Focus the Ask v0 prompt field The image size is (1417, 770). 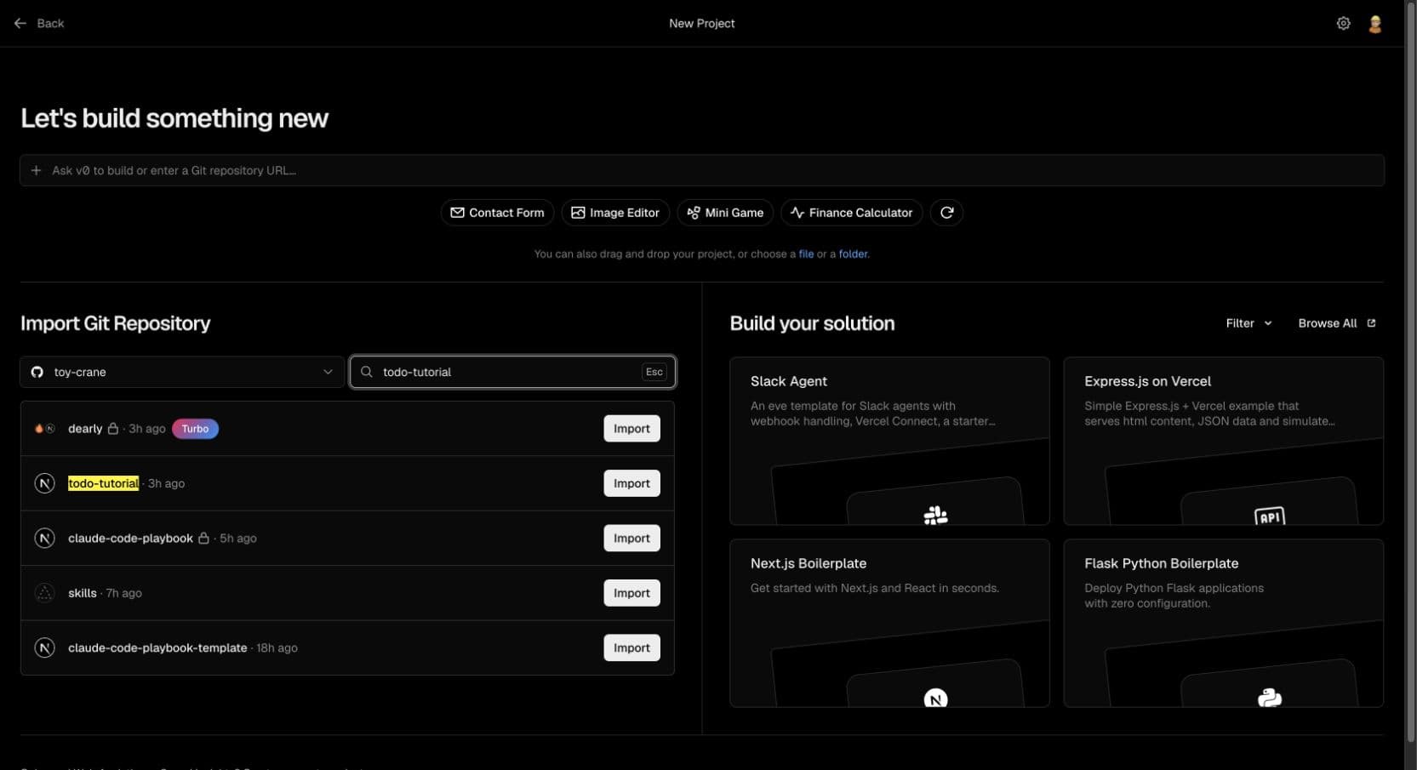(x=702, y=170)
